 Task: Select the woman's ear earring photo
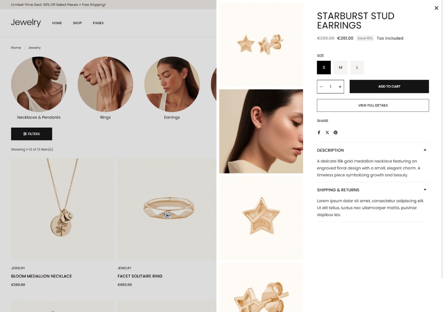(261, 131)
